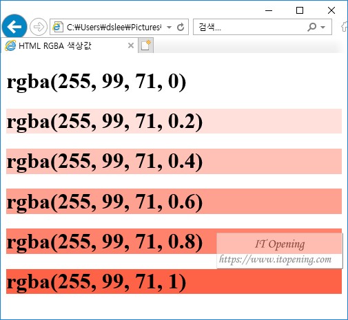Click the itopening.com watermark URL
The image size is (348, 320).
pyautogui.click(x=275, y=259)
